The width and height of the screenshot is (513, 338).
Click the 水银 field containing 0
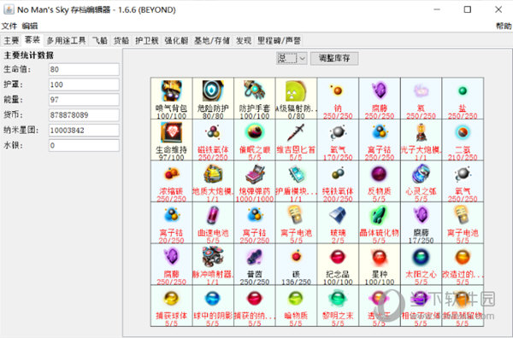pos(84,145)
